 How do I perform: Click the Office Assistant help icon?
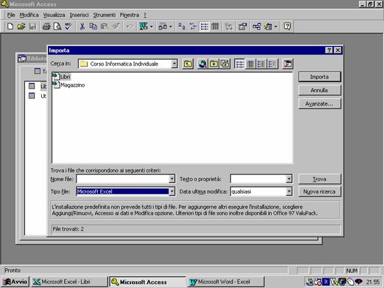[287, 26]
